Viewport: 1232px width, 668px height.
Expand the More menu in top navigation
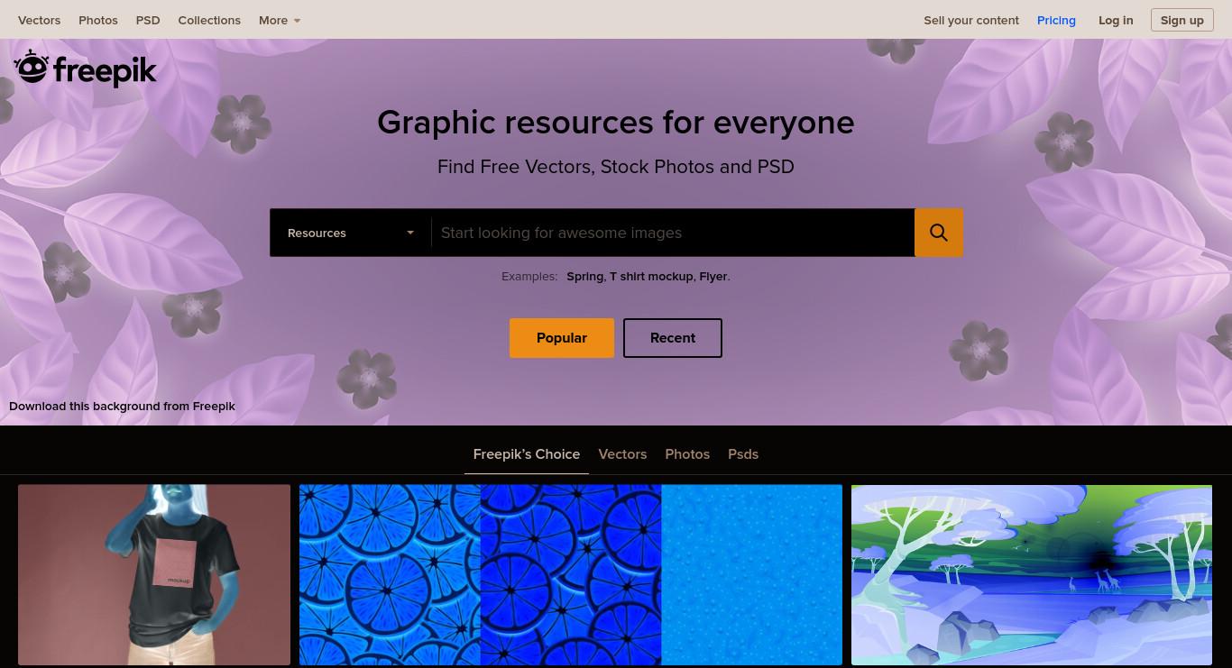point(280,20)
